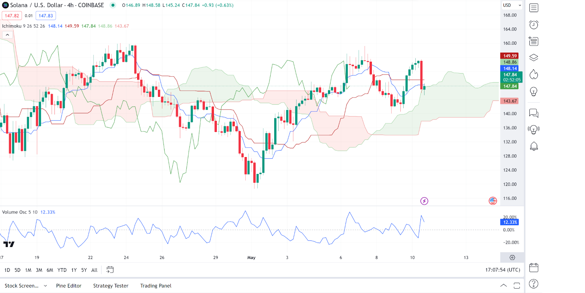Click the 0.01 spread value
This screenshot has width=585, height=293.
[x=29, y=16]
